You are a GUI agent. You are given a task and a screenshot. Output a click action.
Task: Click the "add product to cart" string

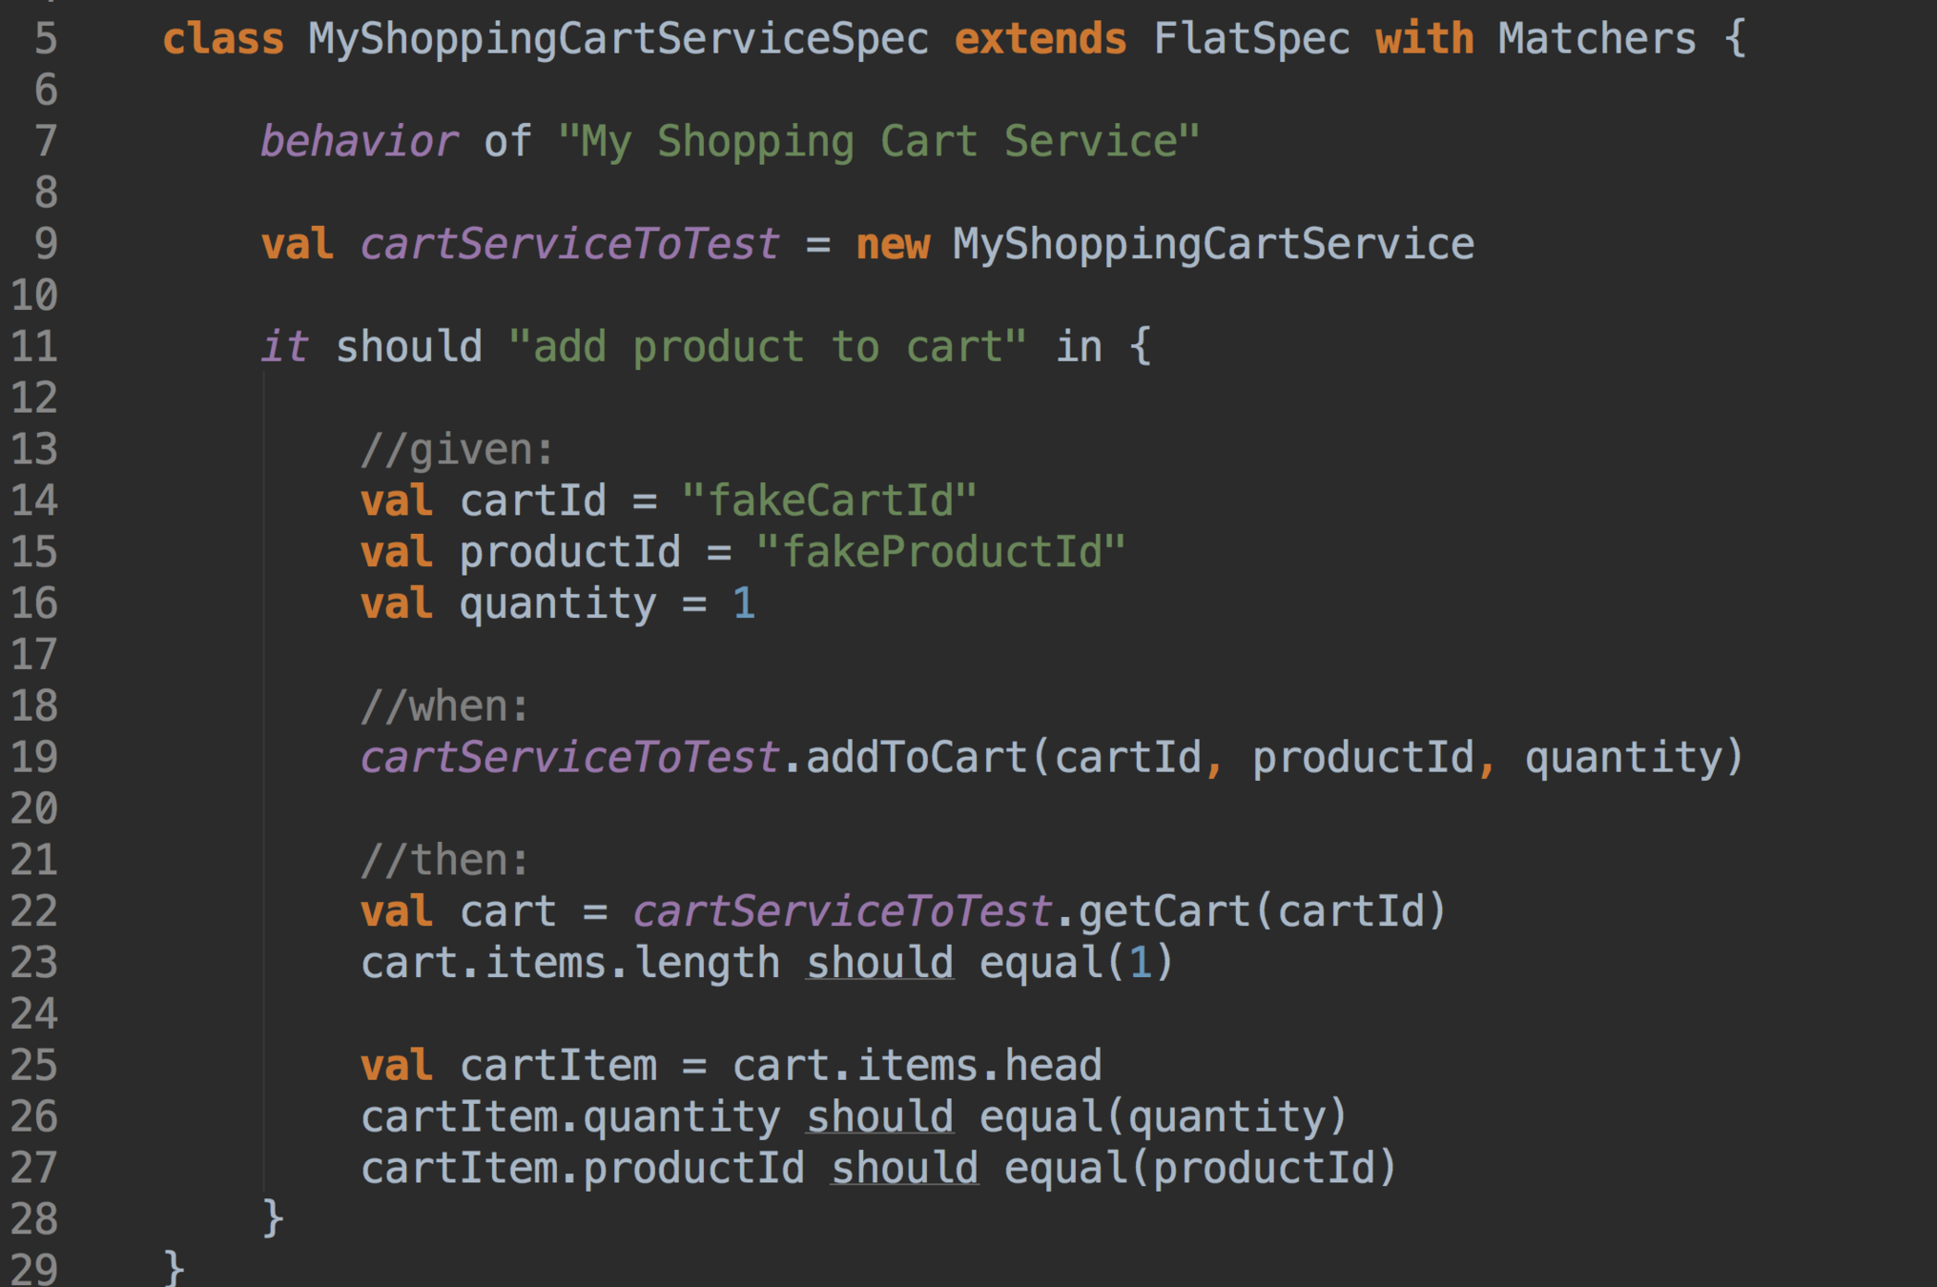pos(767,347)
